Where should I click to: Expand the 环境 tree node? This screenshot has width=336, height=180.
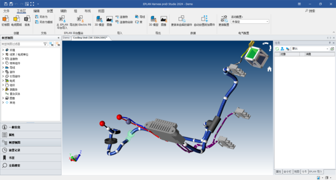pyautogui.click(x=3, y=50)
